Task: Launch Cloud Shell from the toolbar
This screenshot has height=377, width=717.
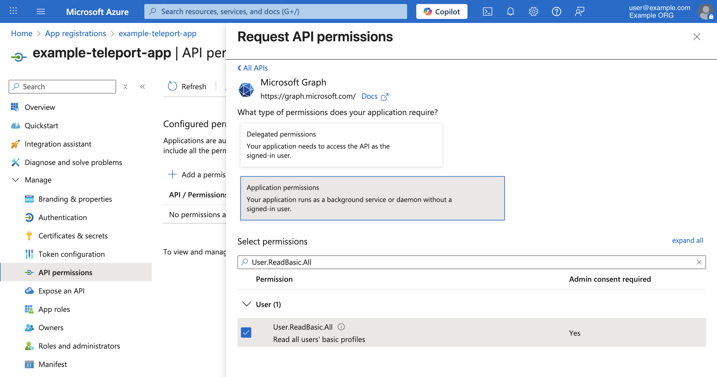Action: (488, 11)
